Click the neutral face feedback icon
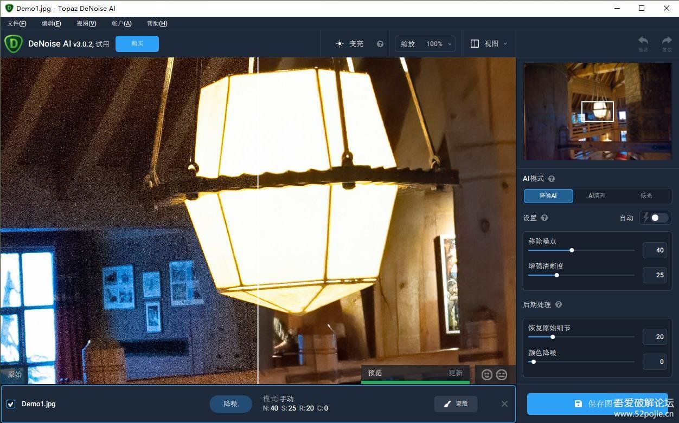 tap(501, 374)
